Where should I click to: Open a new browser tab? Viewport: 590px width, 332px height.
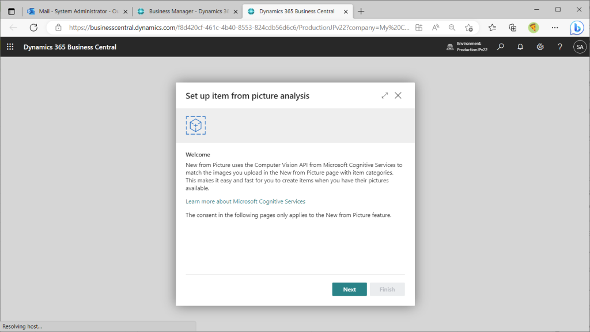361,12
